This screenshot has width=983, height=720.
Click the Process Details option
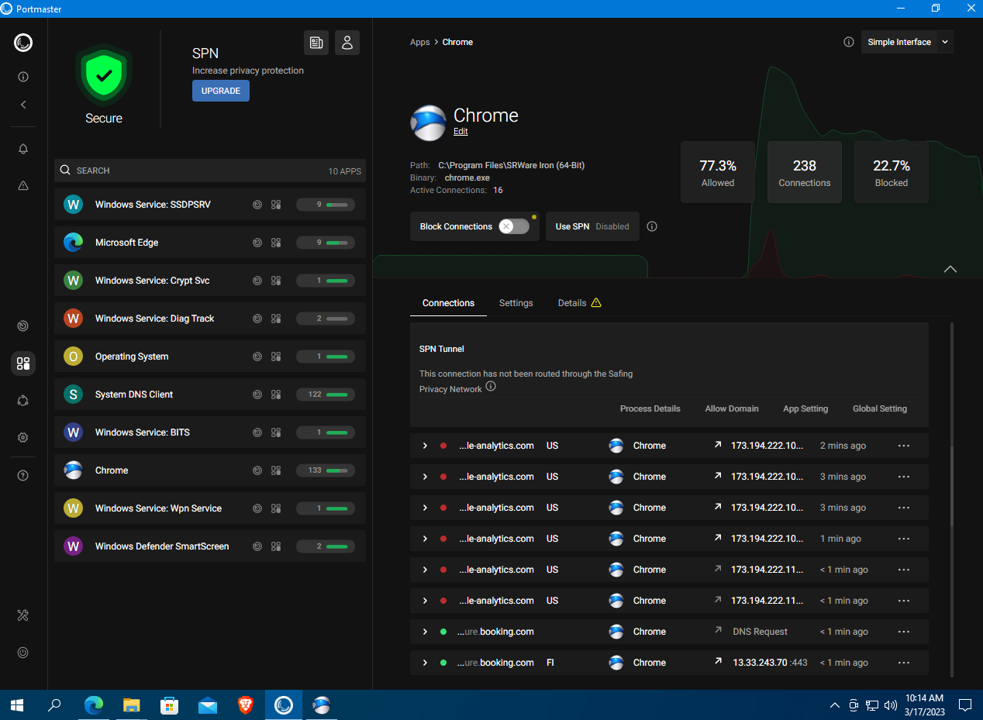(x=650, y=408)
